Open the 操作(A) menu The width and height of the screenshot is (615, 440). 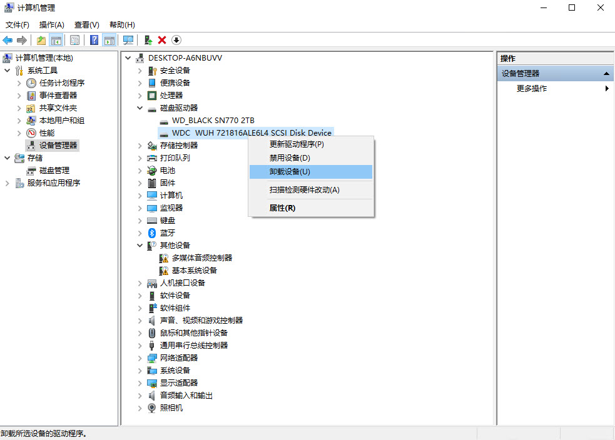[x=51, y=24]
